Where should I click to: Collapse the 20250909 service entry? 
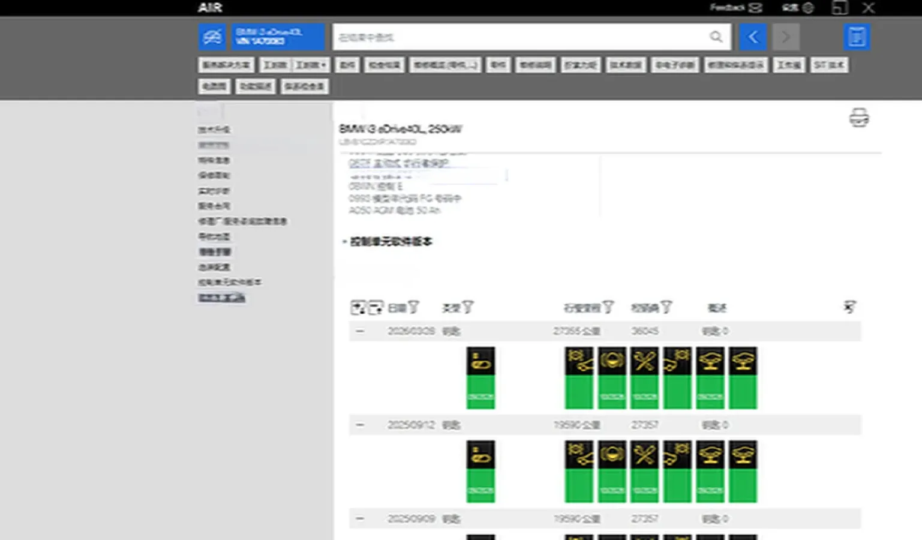(360, 518)
